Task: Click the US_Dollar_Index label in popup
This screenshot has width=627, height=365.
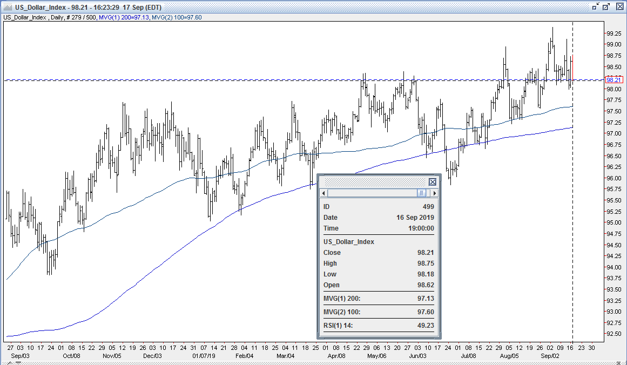Action: coord(349,242)
